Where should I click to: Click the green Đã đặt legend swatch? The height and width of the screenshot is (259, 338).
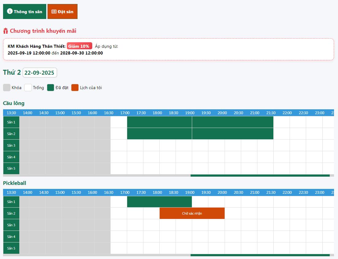(51, 88)
